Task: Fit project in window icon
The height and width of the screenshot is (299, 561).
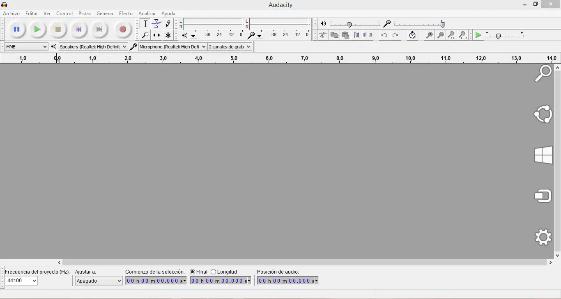Action: pos(463,35)
